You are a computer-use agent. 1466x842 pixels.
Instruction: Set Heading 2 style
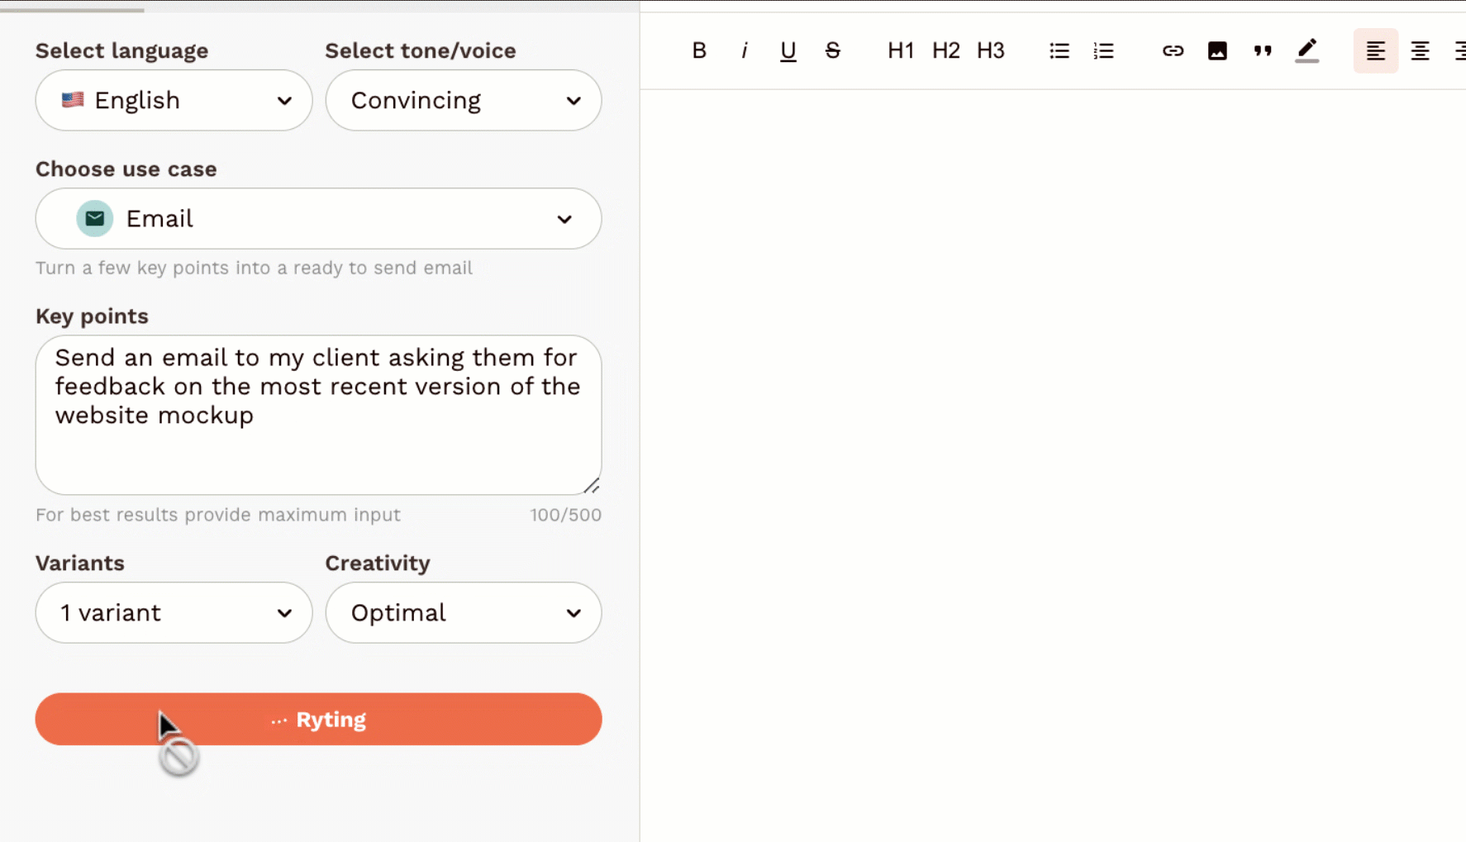tap(946, 50)
